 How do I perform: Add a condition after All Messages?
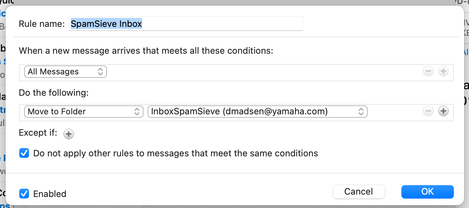point(443,72)
